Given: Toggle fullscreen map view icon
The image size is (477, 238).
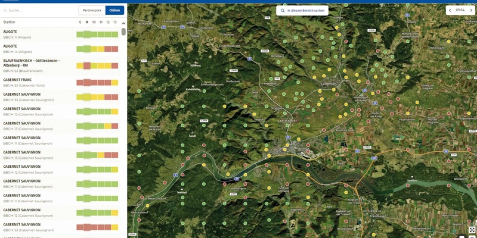Looking at the screenshot, I should click(472, 230).
